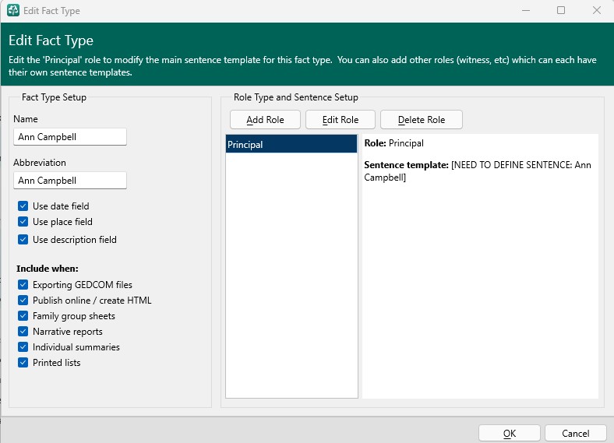Click Cancel to discard changes

[575, 434]
